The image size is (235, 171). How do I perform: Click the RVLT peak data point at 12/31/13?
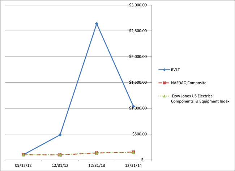click(97, 24)
